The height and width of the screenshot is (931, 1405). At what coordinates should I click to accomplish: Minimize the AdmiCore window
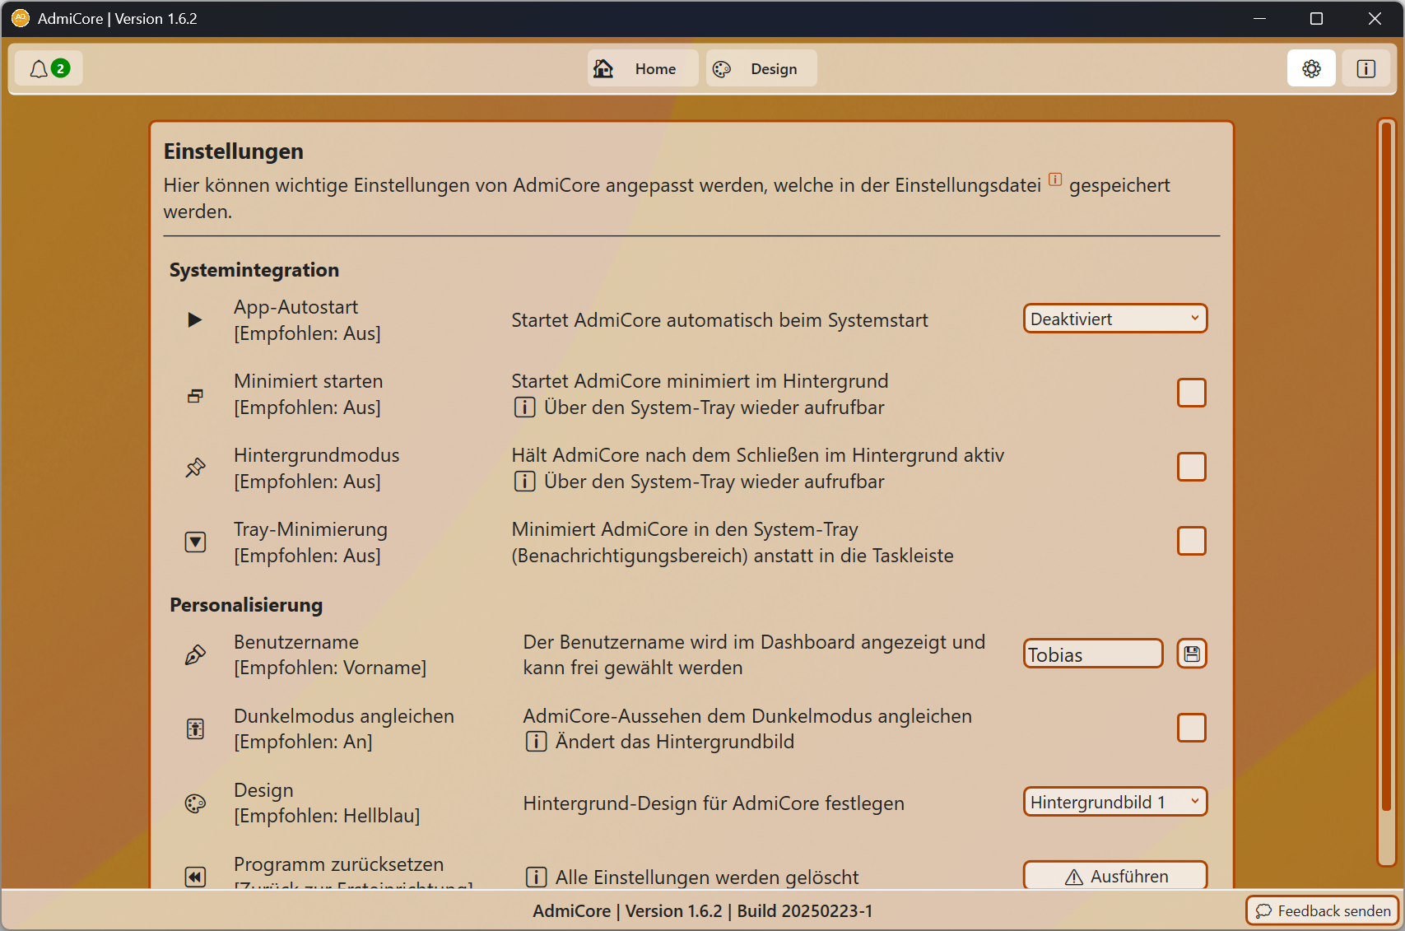point(1259,18)
